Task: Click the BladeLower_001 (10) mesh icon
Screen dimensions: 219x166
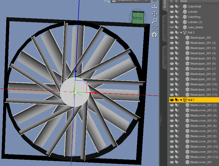Action: pyautogui.click(x=187, y=147)
